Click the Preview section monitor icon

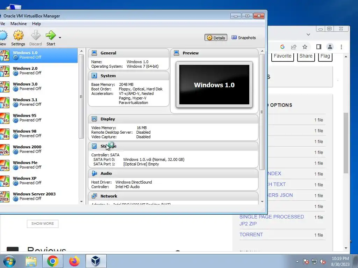(x=176, y=53)
